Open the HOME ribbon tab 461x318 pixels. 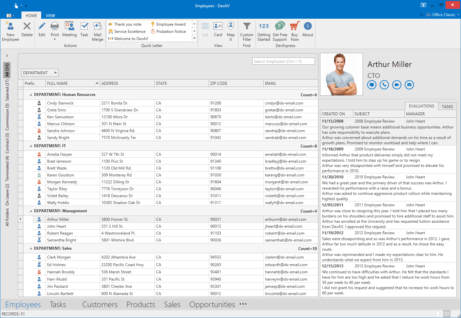tap(31, 15)
